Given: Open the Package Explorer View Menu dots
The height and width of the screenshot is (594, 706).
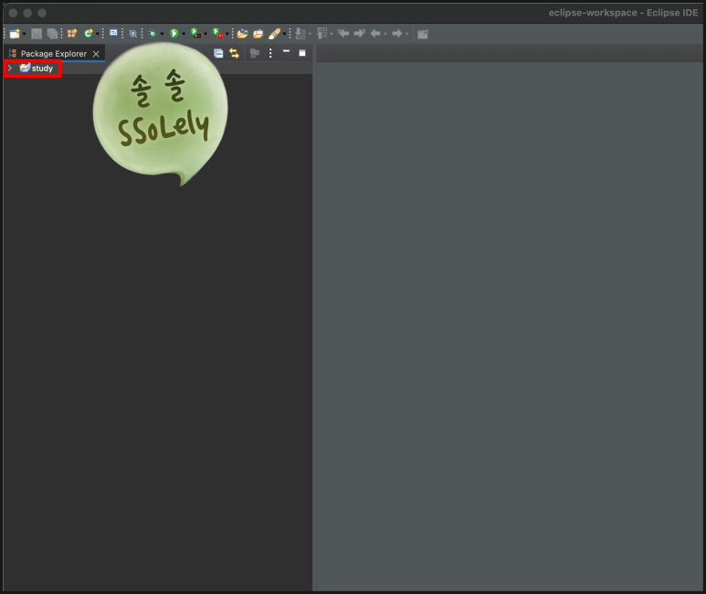Looking at the screenshot, I should tap(270, 53).
